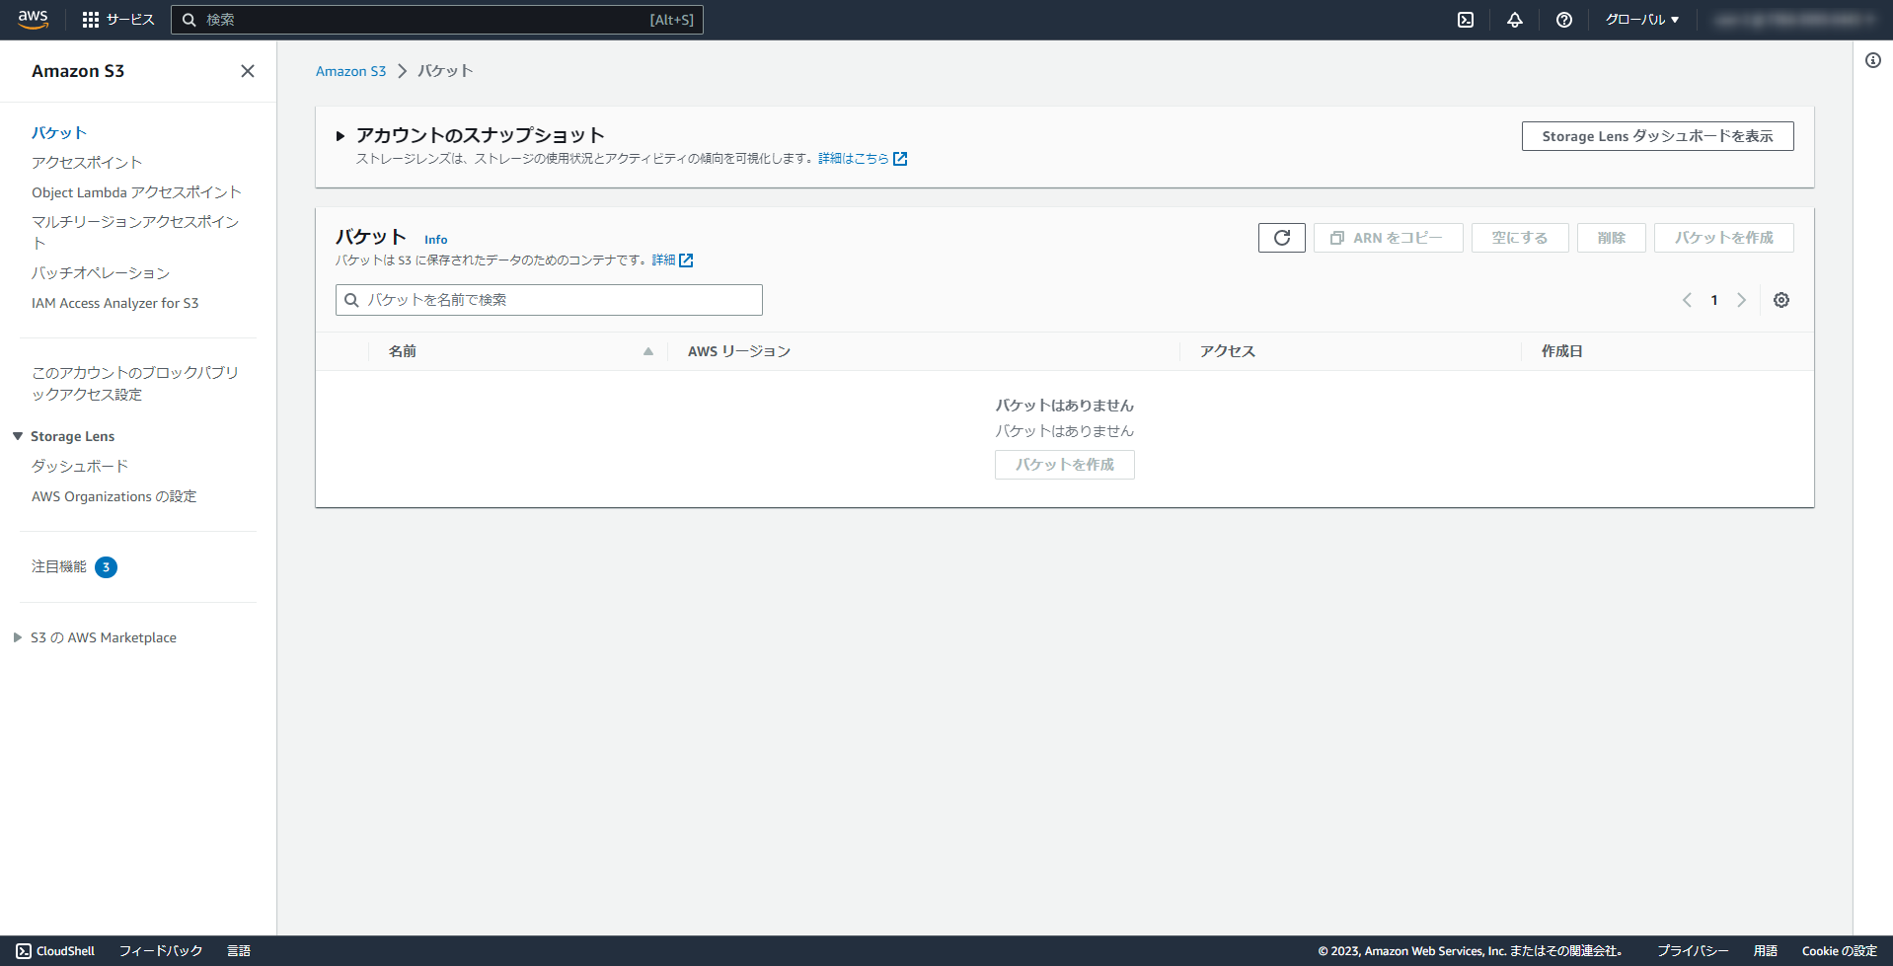The height and width of the screenshot is (966, 1893).
Task: Launch the CloudShell terminal icon in the top bar
Action: 1466,20
